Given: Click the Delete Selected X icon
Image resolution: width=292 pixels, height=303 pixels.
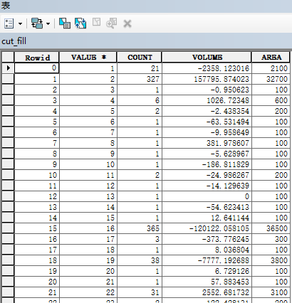Looking at the screenshot, I should tap(127, 23).
